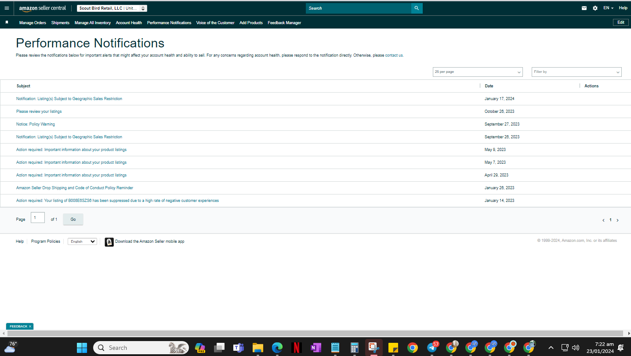Open Notice: Policy Warning notification
Screen dimensions: 631x356
tap(36, 124)
